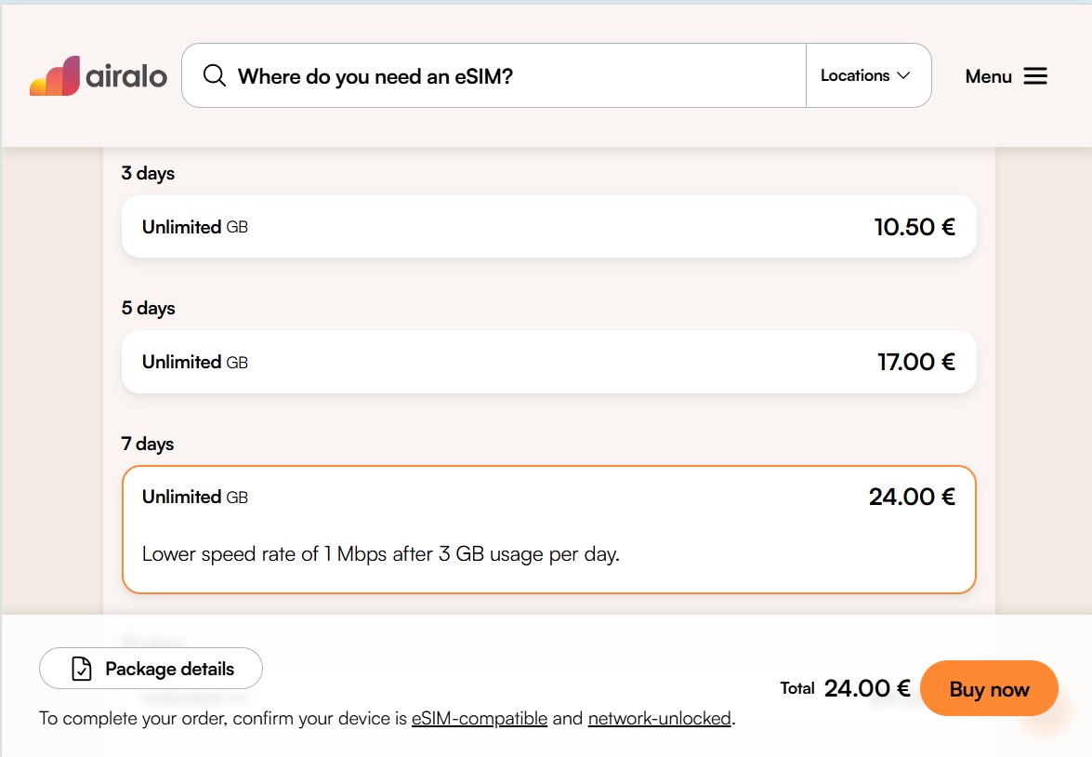Screen dimensions: 1092x757
Task: Open the Menu text label
Action: (988, 76)
